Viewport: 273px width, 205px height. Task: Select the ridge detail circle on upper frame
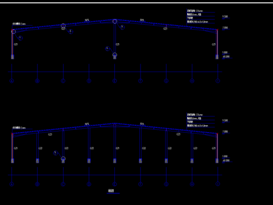point(115,21)
